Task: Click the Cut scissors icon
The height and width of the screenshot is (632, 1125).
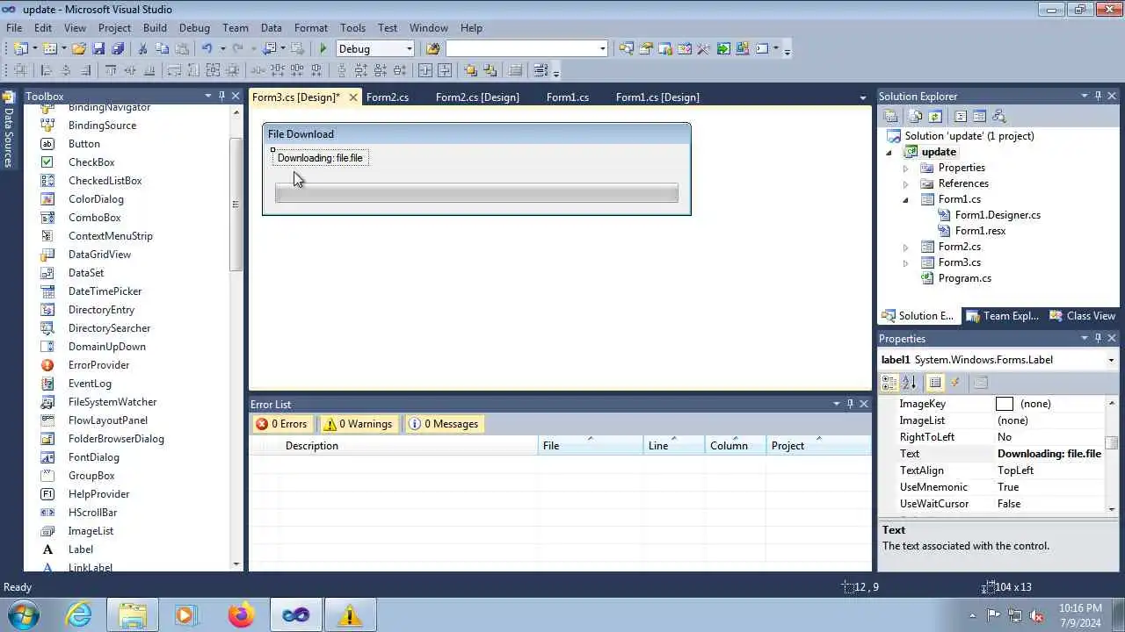Action: point(142,49)
